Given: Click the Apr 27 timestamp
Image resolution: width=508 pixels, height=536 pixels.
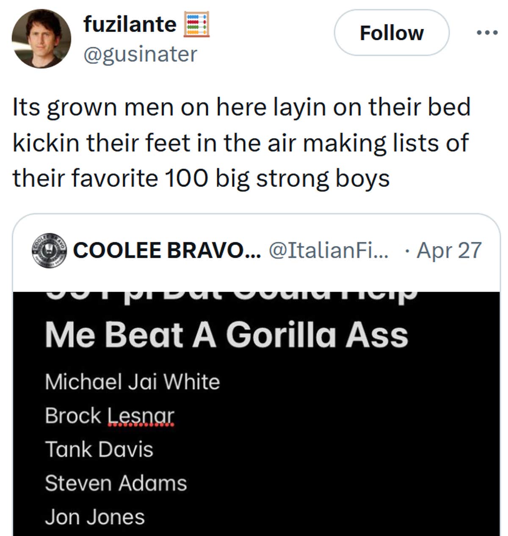Looking at the screenshot, I should click(449, 250).
